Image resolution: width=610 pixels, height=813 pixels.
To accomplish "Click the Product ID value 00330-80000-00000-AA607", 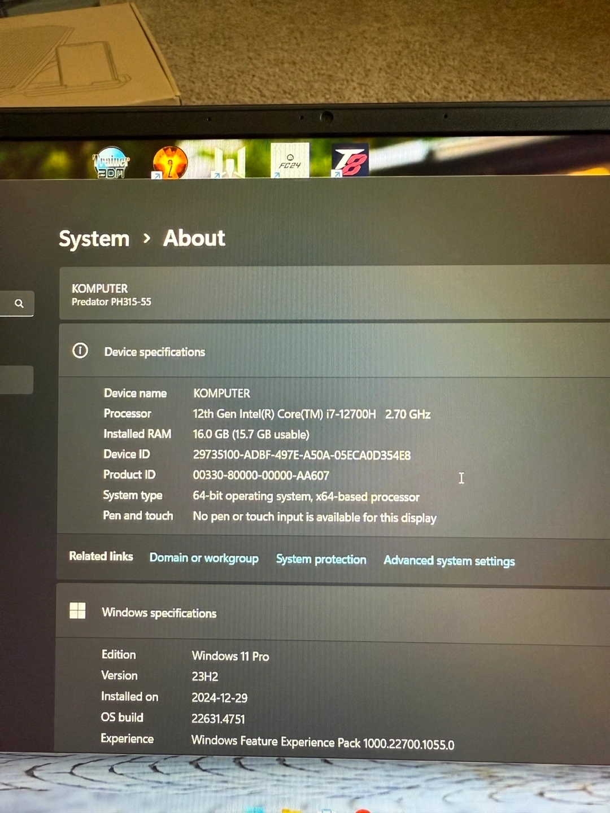I will pos(261,475).
